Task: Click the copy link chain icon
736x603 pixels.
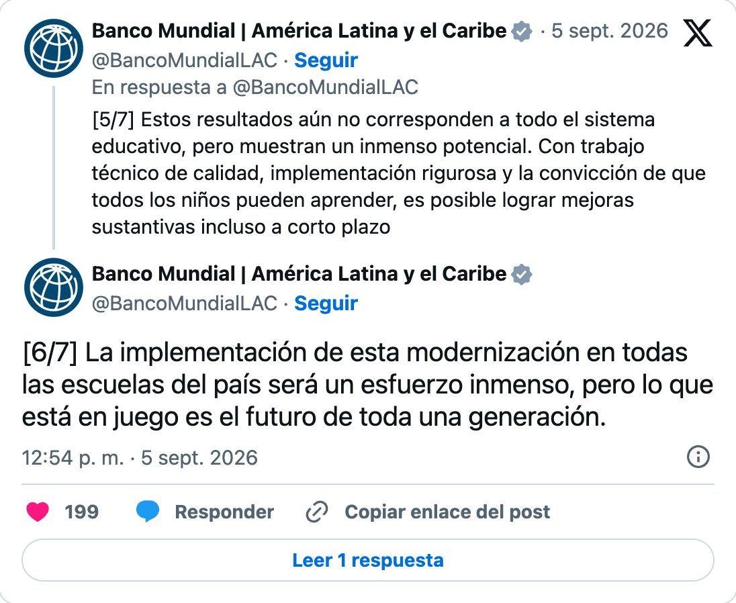Action: 317,512
